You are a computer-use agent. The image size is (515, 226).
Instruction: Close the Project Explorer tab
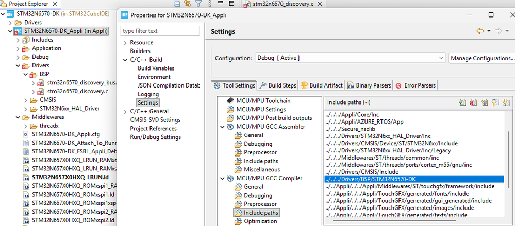coord(55,4)
